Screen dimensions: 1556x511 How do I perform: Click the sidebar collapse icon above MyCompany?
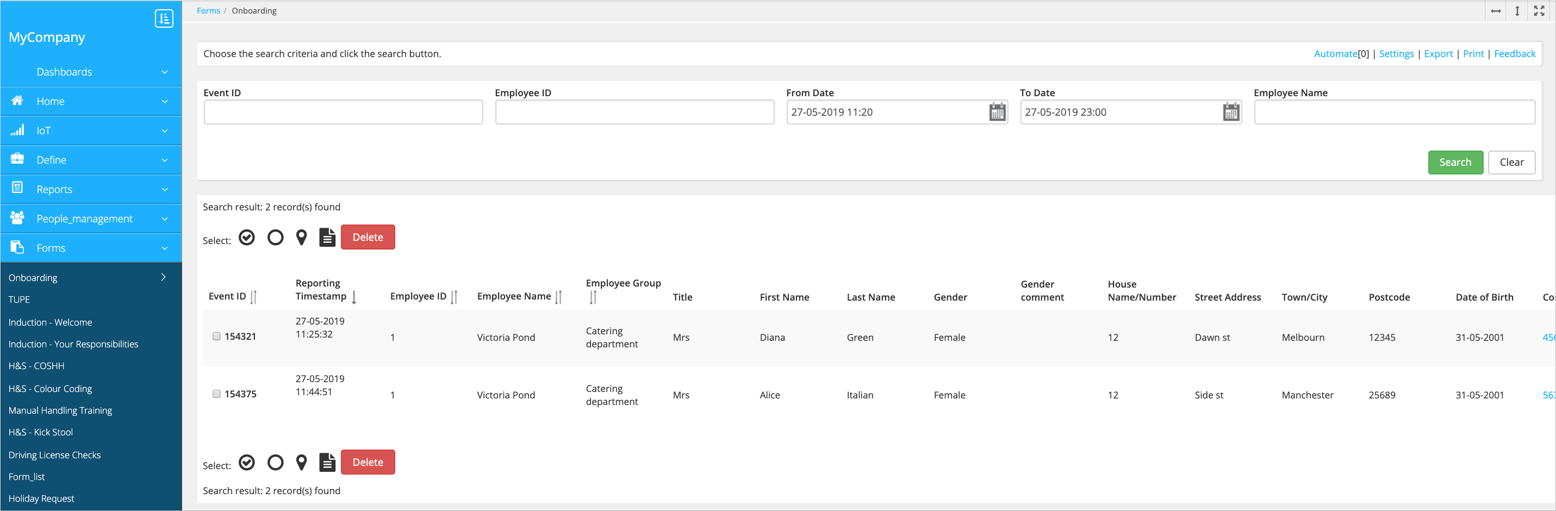pos(164,18)
